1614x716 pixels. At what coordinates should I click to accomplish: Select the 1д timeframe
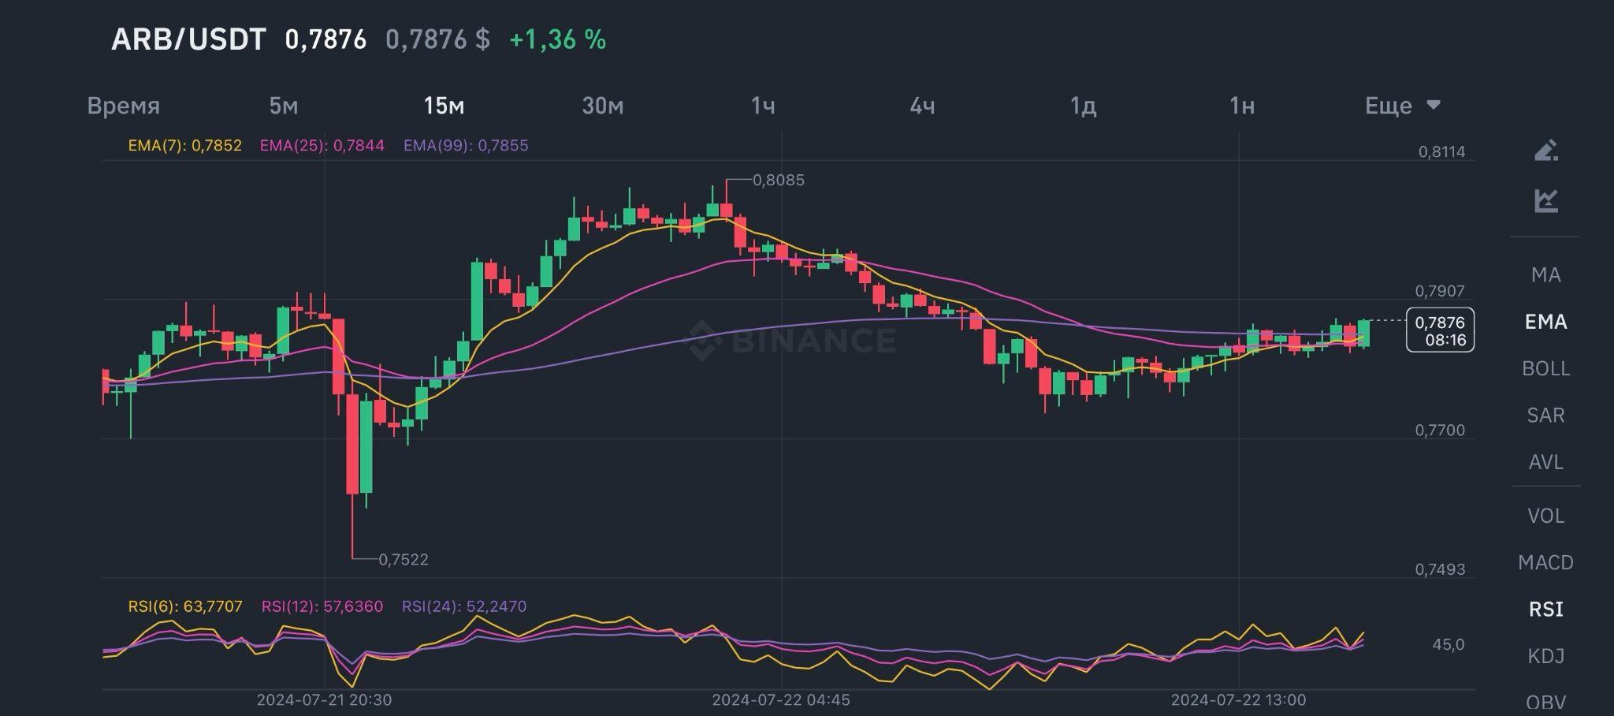[x=1083, y=106]
